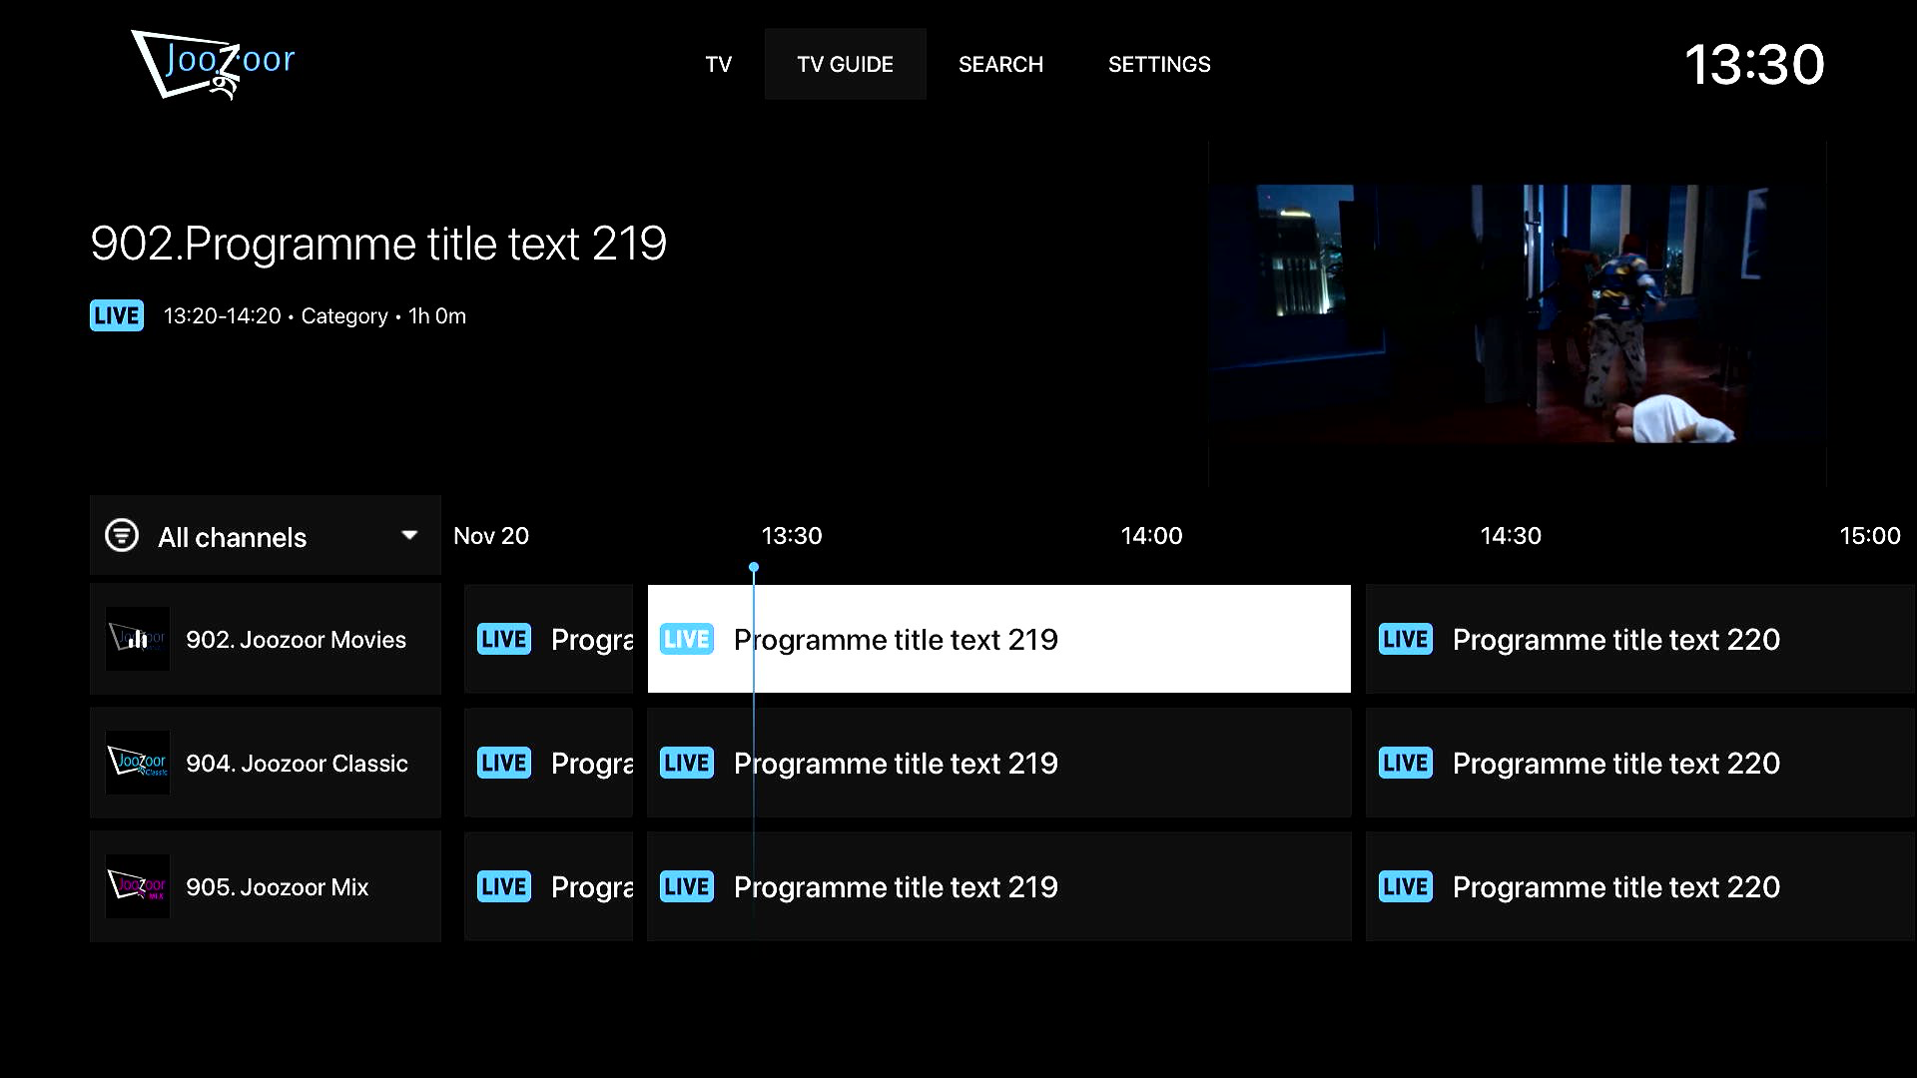The image size is (1917, 1078).
Task: Click the 904 Joozoor Classic channel logo
Action: [x=138, y=763]
